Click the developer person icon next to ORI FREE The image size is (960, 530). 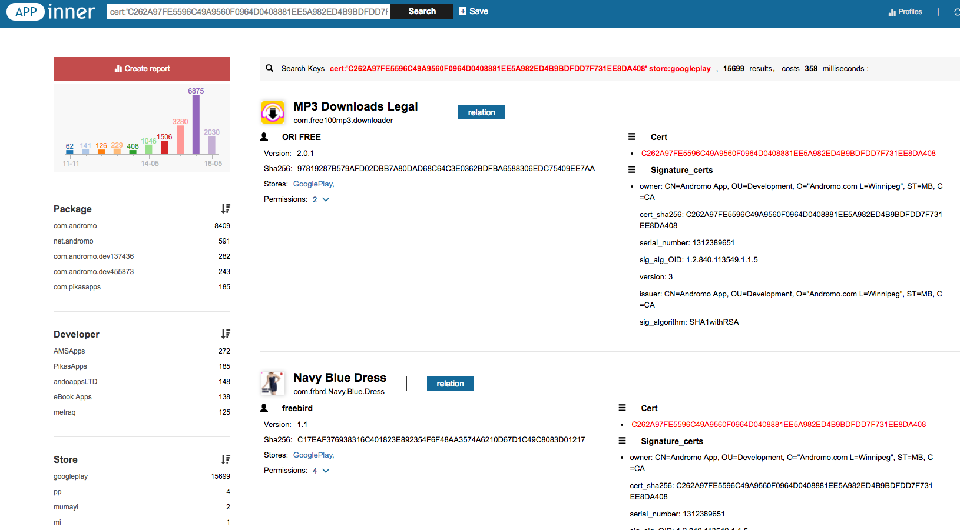(x=264, y=137)
